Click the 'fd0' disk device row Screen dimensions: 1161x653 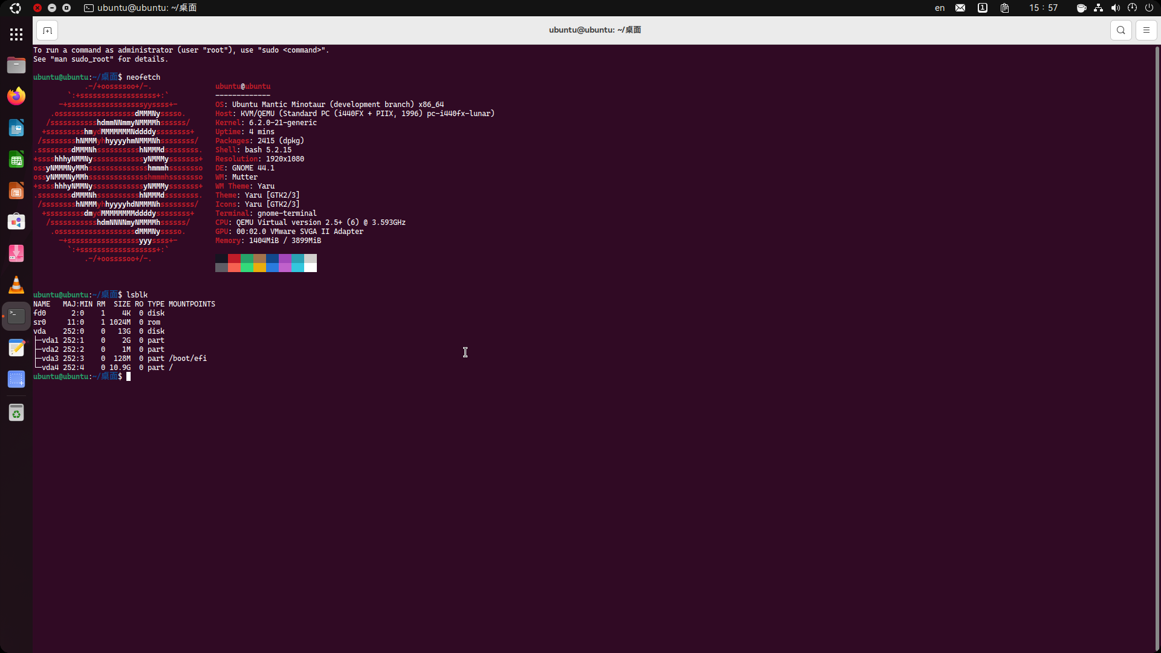coord(99,313)
